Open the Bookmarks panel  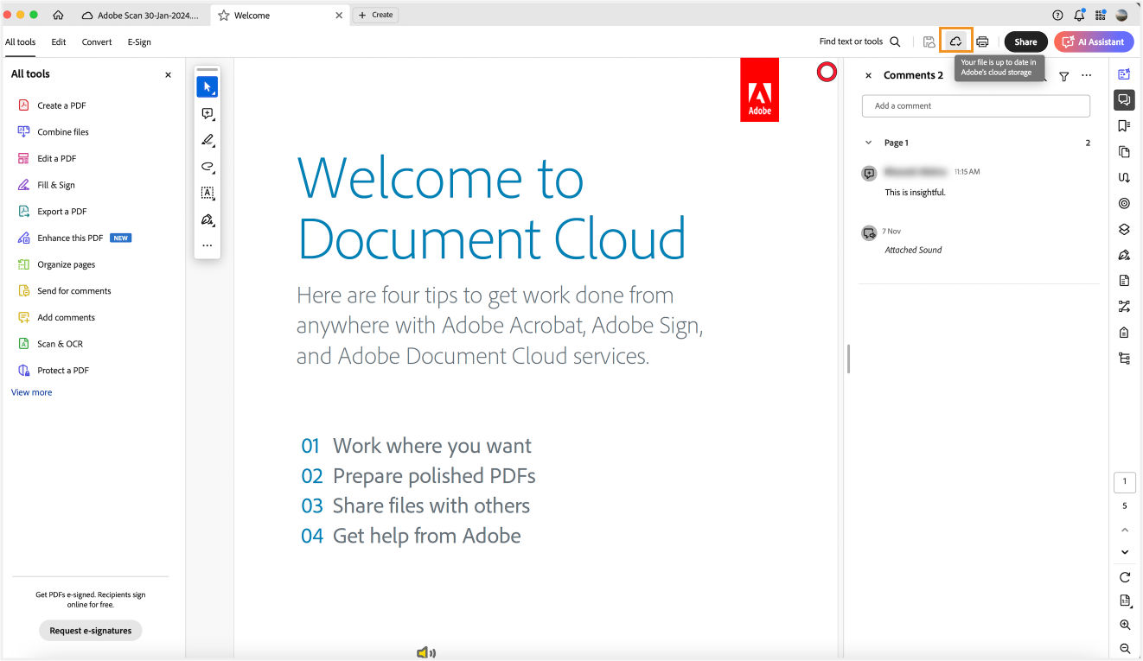click(1124, 125)
